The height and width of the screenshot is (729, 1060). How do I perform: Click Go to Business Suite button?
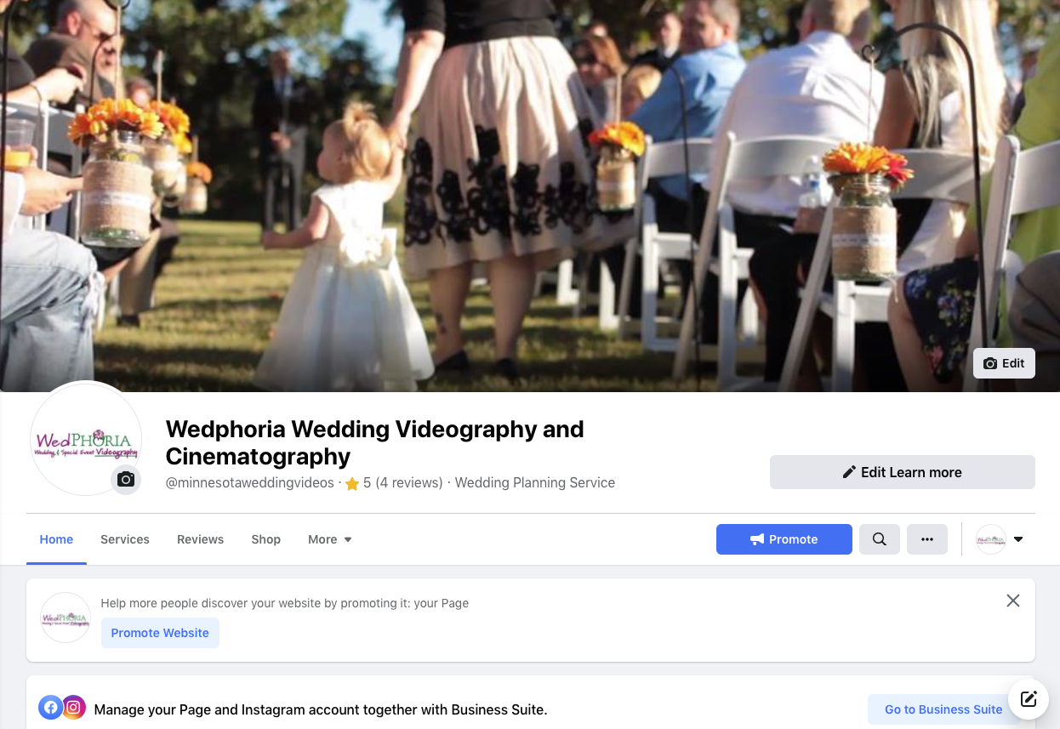943,709
